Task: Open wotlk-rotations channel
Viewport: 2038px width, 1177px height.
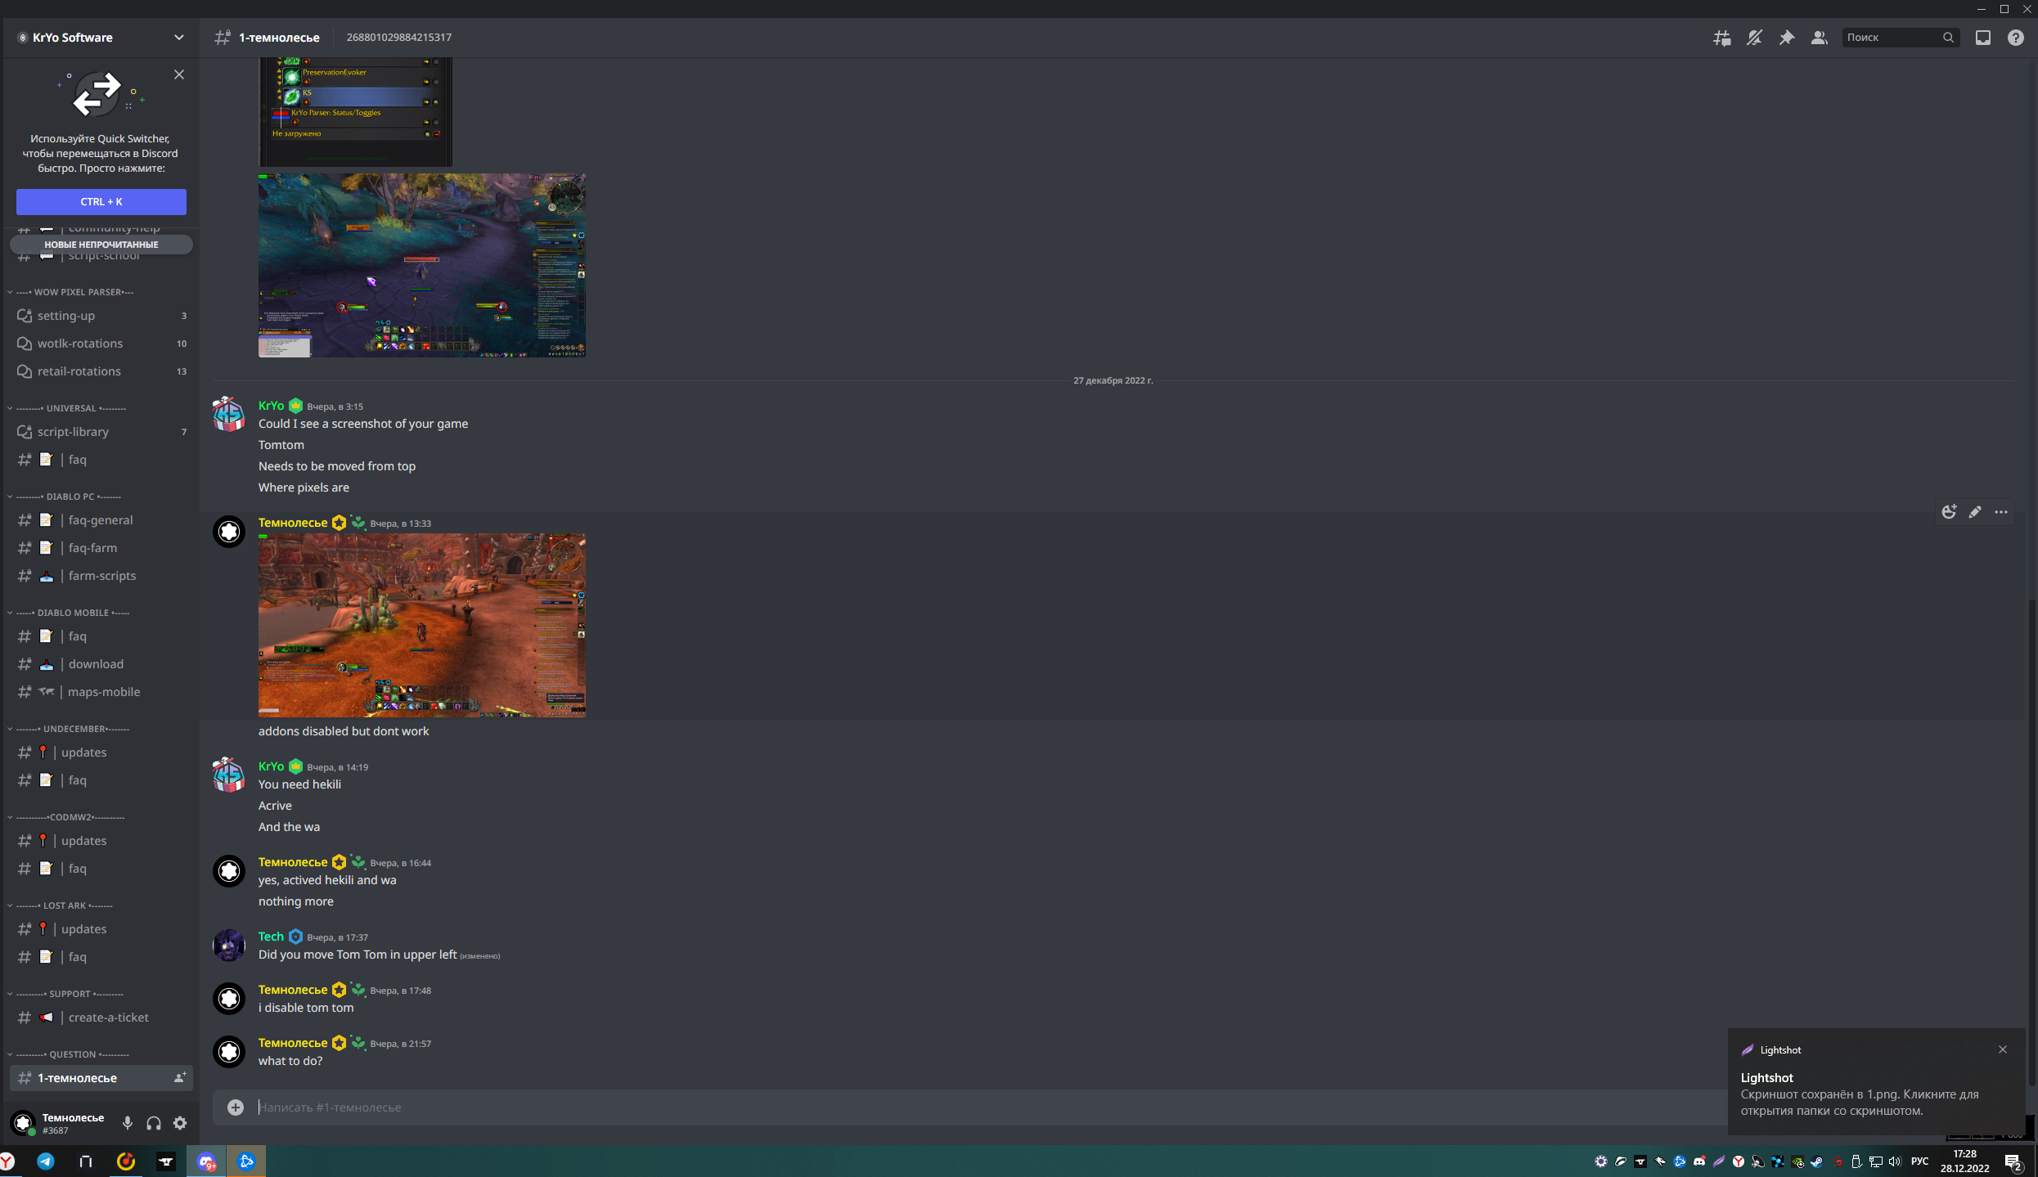Action: [101, 344]
